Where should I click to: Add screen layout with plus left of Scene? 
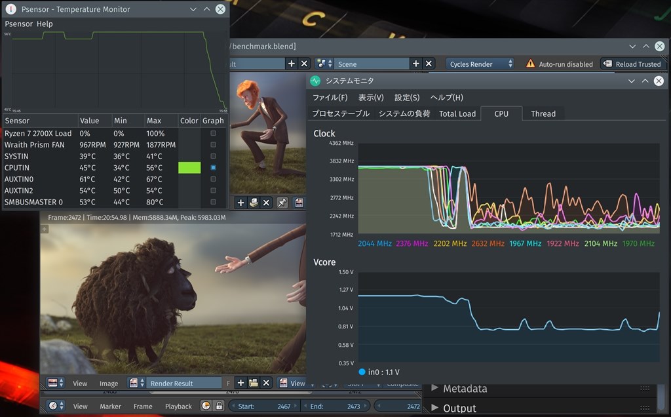[292, 64]
